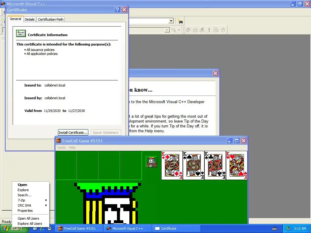Click the Compile toolbar icon
The height and width of the screenshot is (233, 311).
click(x=188, y=30)
